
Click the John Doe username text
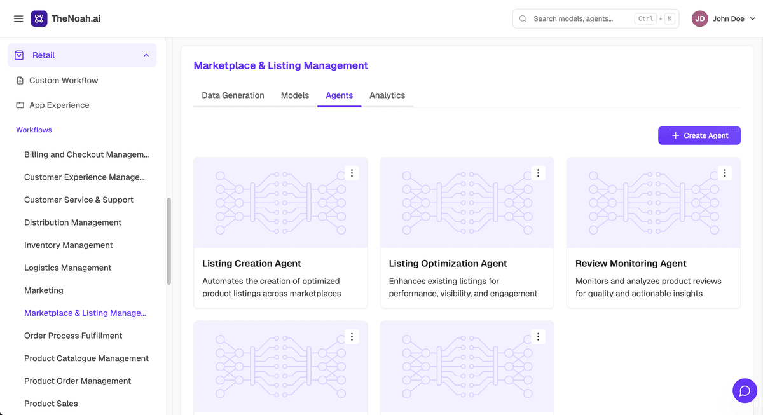[x=728, y=19]
